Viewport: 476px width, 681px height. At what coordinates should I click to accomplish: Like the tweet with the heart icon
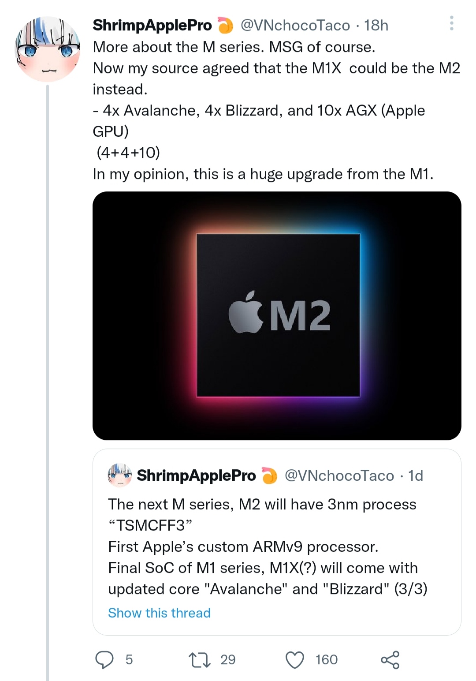tap(295, 660)
